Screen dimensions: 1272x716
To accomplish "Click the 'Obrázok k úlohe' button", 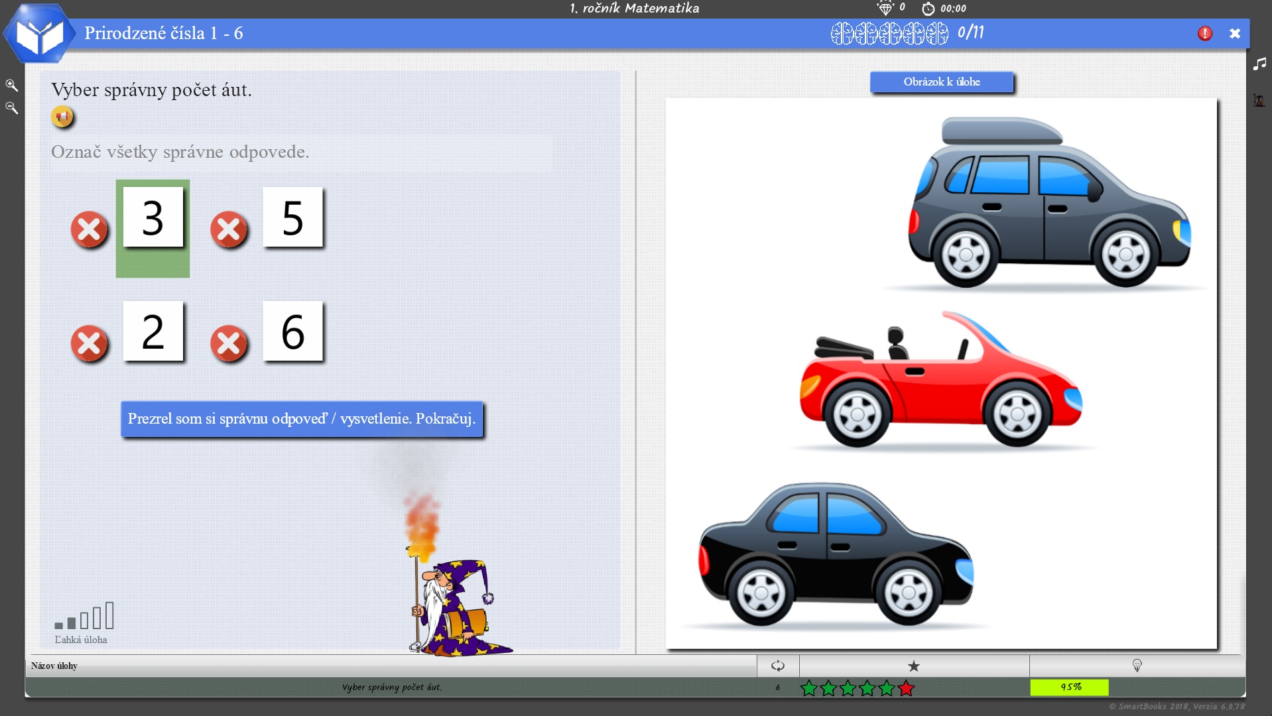I will (x=941, y=82).
